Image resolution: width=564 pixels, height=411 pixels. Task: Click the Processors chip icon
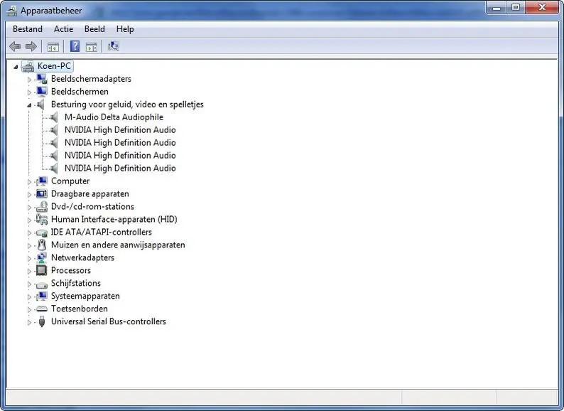point(42,270)
